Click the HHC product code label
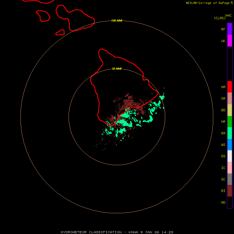The height and width of the screenshot is (234, 234). (228, 16)
